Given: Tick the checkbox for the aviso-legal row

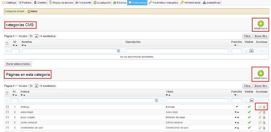Looking at the screenshot, I should pos(7,112).
